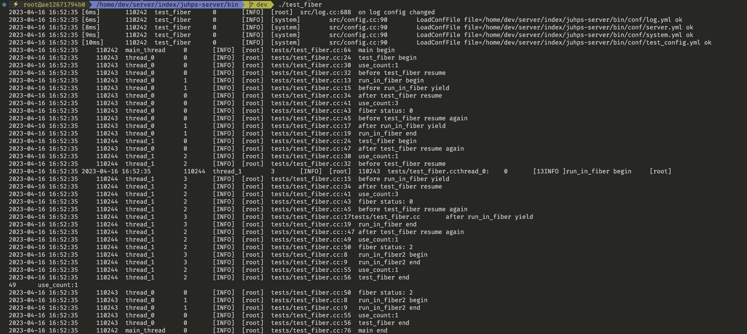Click the 'main begin' log message
This screenshot has width=747, height=334.
(x=376, y=50)
